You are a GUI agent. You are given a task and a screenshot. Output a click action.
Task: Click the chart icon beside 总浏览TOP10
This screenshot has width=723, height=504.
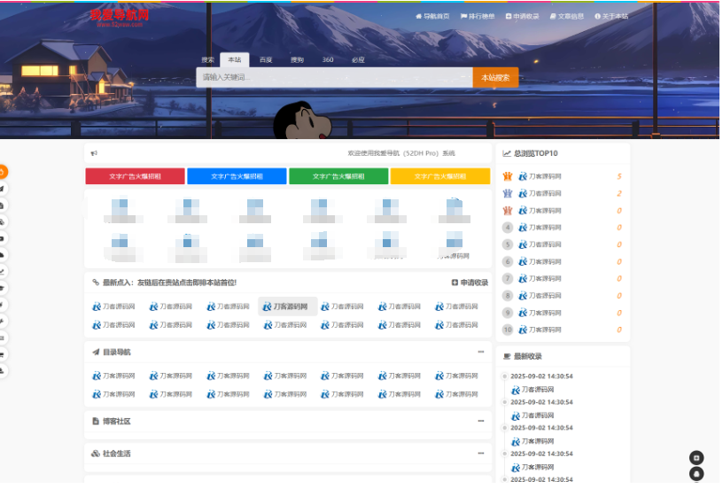point(506,153)
